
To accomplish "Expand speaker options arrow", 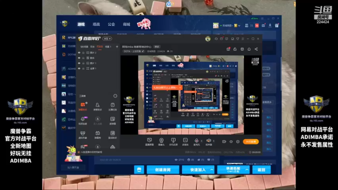I will pos(214,141).
